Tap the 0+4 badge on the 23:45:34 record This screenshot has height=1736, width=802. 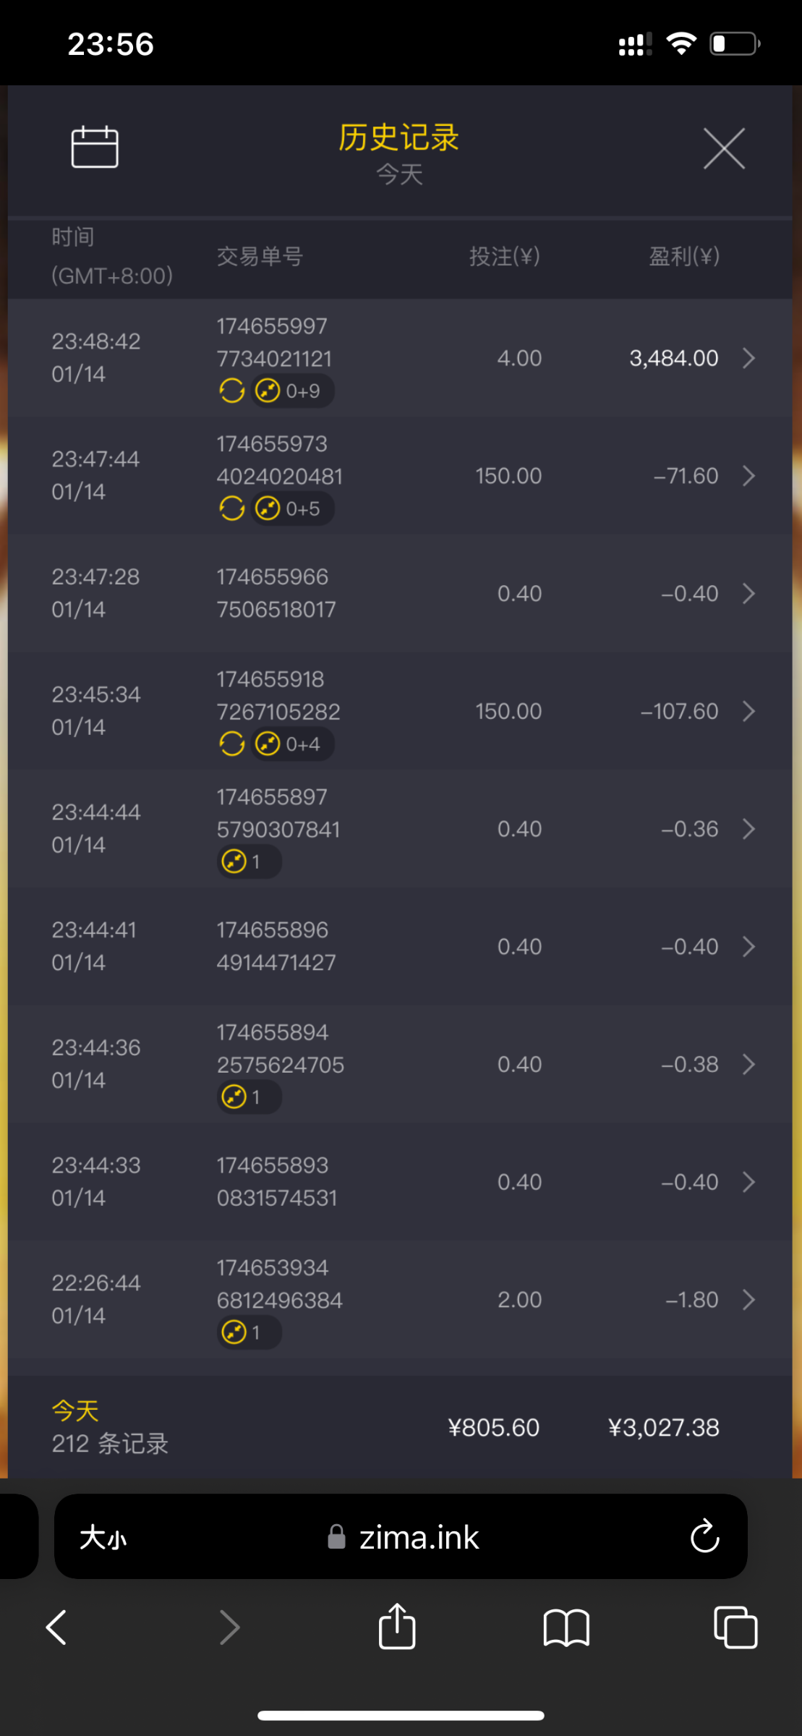point(292,744)
